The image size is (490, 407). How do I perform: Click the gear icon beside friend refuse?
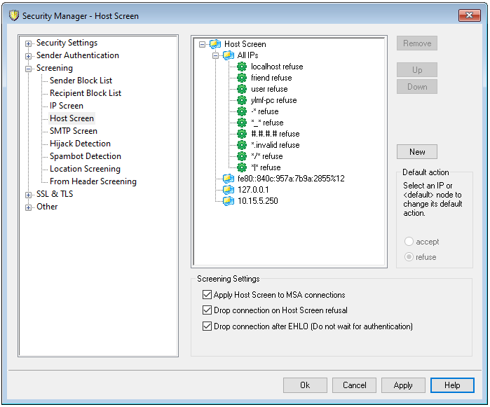(x=243, y=78)
